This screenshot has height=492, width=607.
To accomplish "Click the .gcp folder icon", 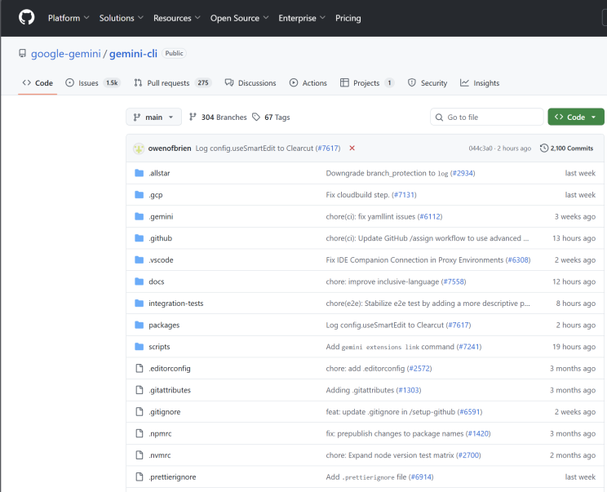I will point(139,195).
